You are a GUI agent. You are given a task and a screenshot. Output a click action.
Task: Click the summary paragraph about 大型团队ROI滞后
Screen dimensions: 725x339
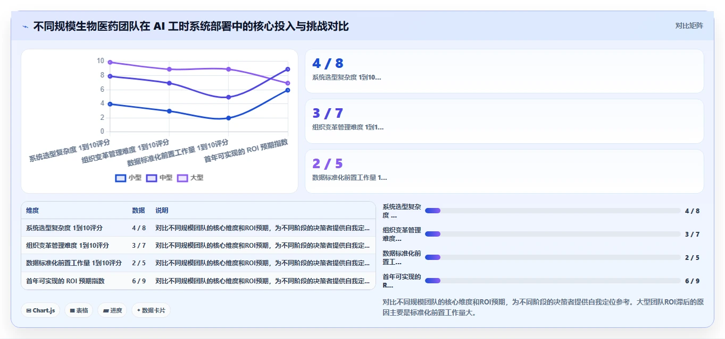(x=543, y=307)
